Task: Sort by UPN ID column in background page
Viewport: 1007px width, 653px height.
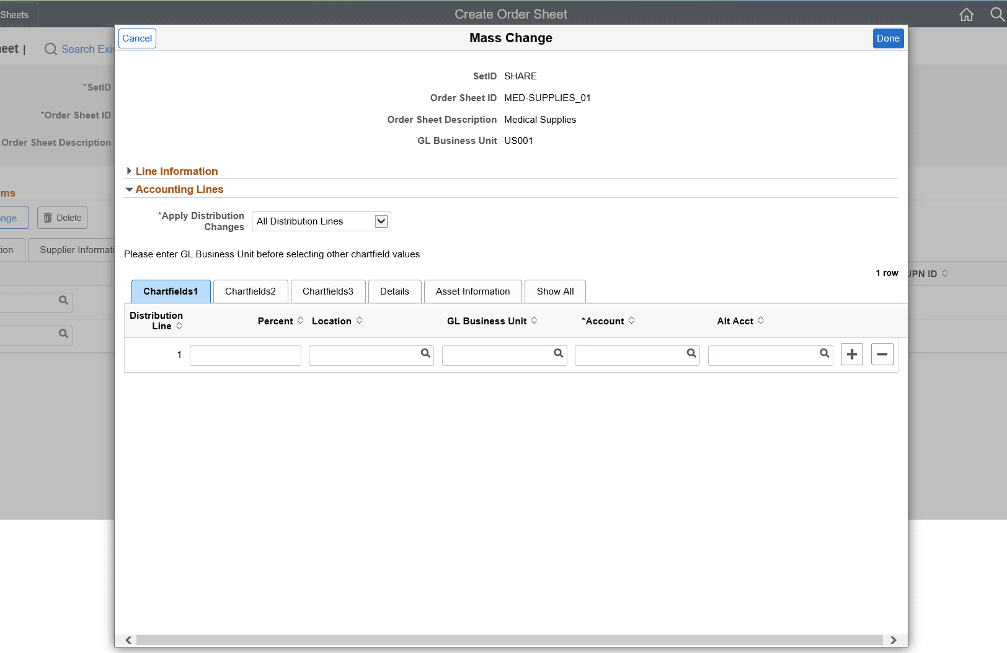Action: point(945,273)
